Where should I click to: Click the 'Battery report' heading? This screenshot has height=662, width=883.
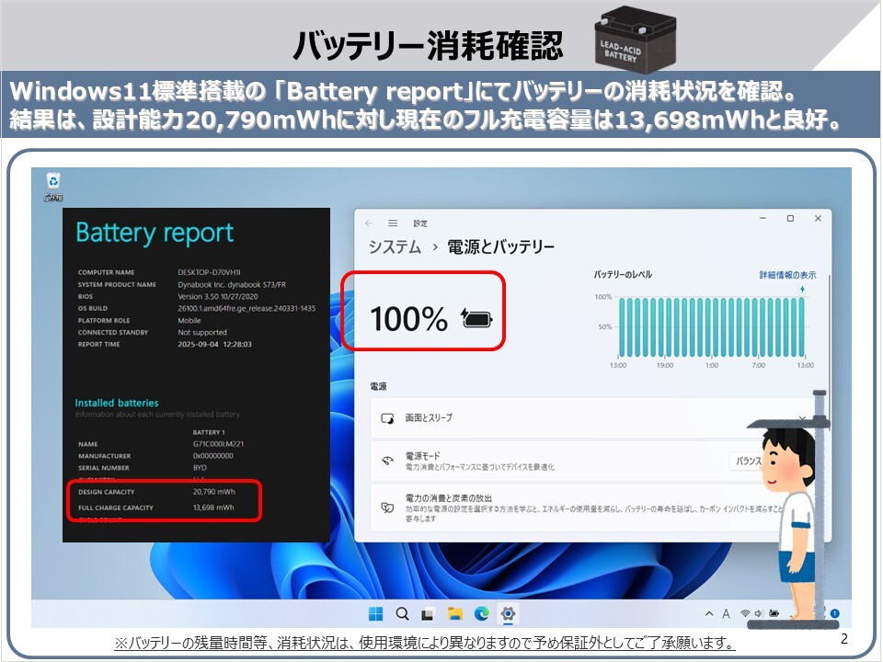click(x=155, y=234)
